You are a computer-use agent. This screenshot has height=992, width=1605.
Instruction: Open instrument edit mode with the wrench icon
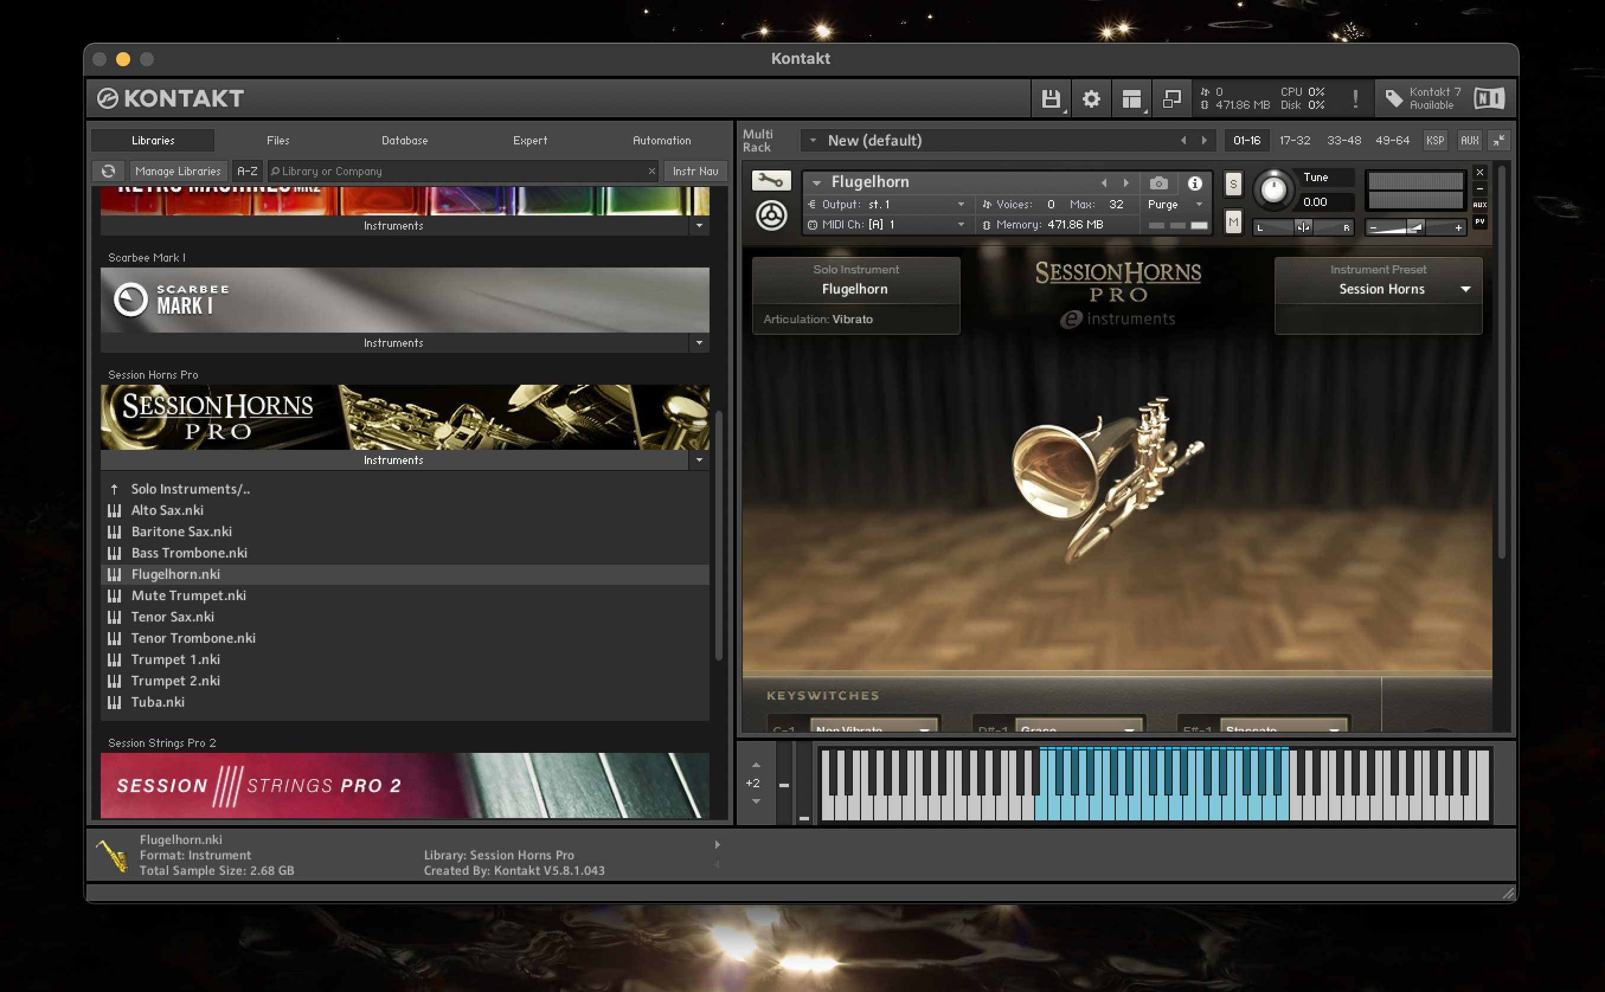771,180
